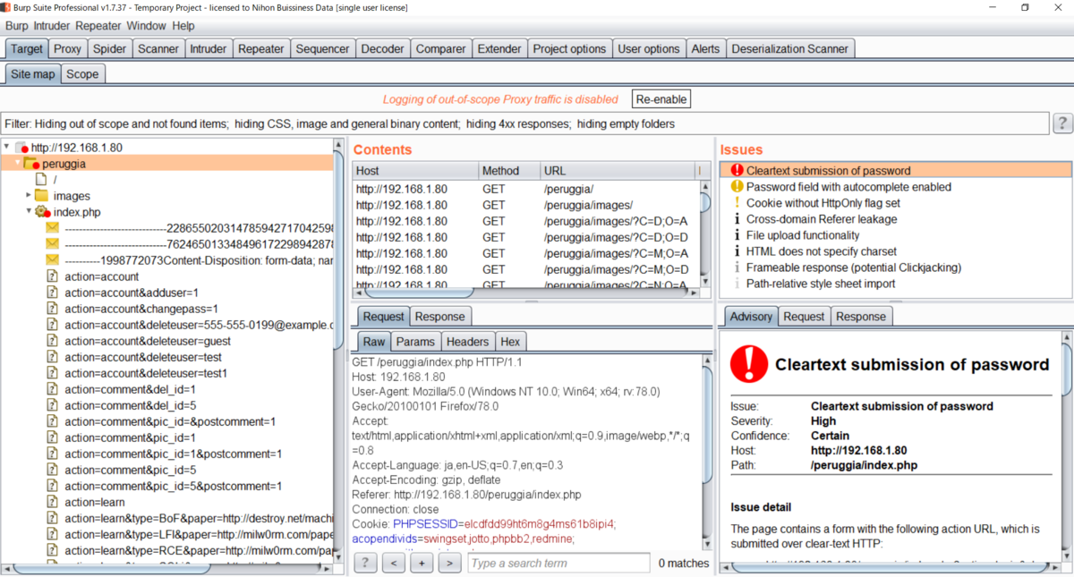Click the action=account&adduser=1 page icon
Screen dimensions: 1074x577
pyautogui.click(x=52, y=293)
